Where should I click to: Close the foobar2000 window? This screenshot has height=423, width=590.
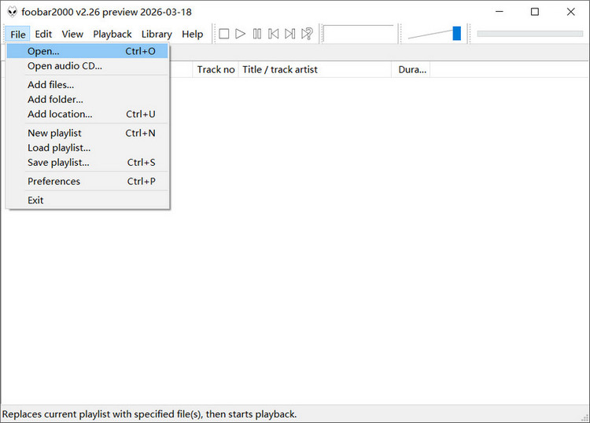point(570,12)
